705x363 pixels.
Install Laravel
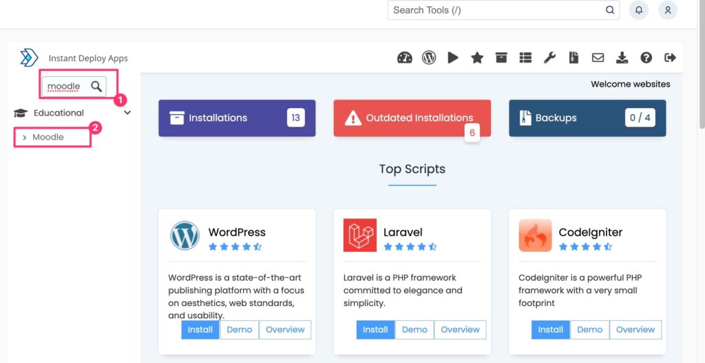(x=375, y=330)
